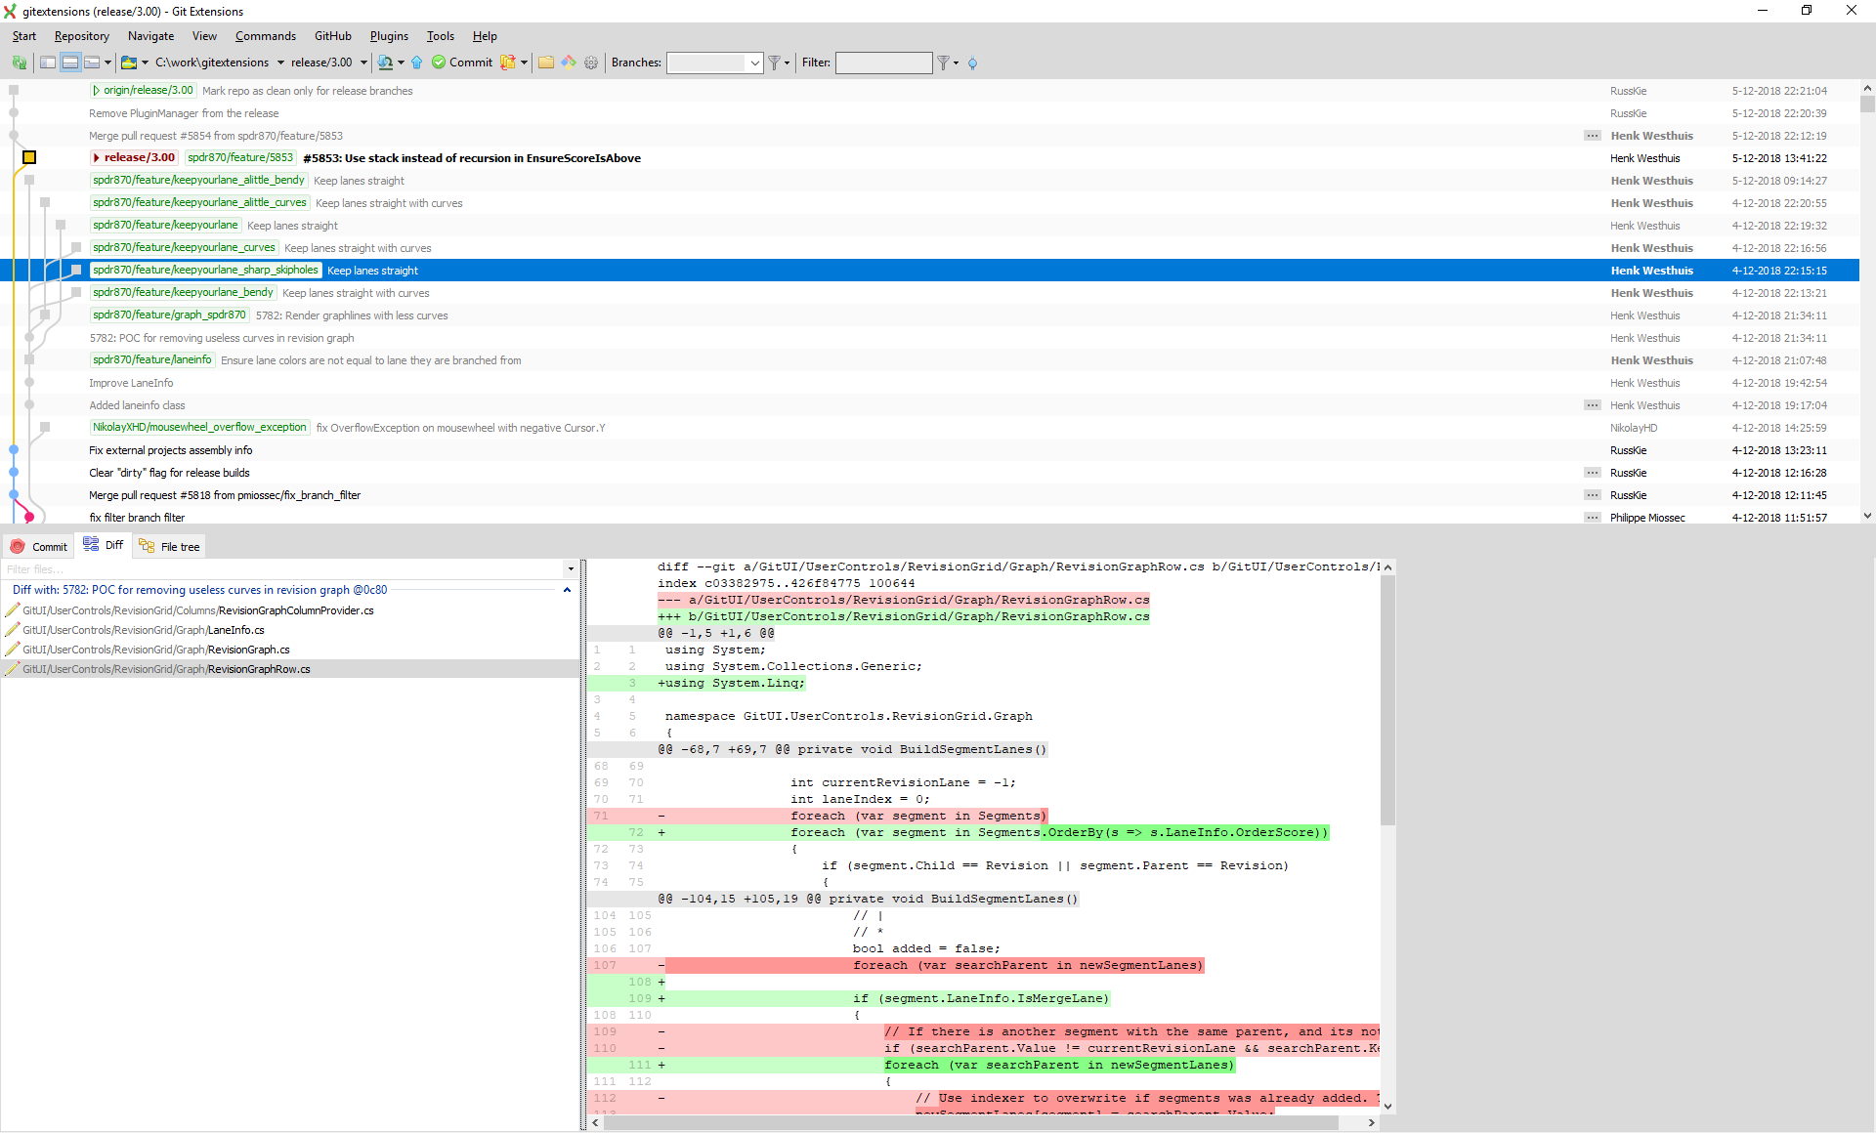Click the refresh revisions icon
This screenshot has height=1133, width=1876.
pos(20,63)
